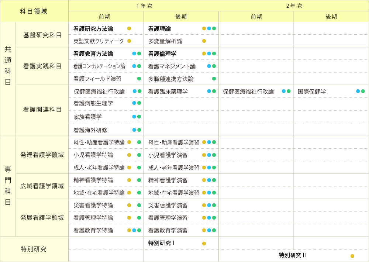Image resolution: width=369 pixels, height=262 pixels.
Task: Select the 2年次 column header
Action: (x=294, y=6)
